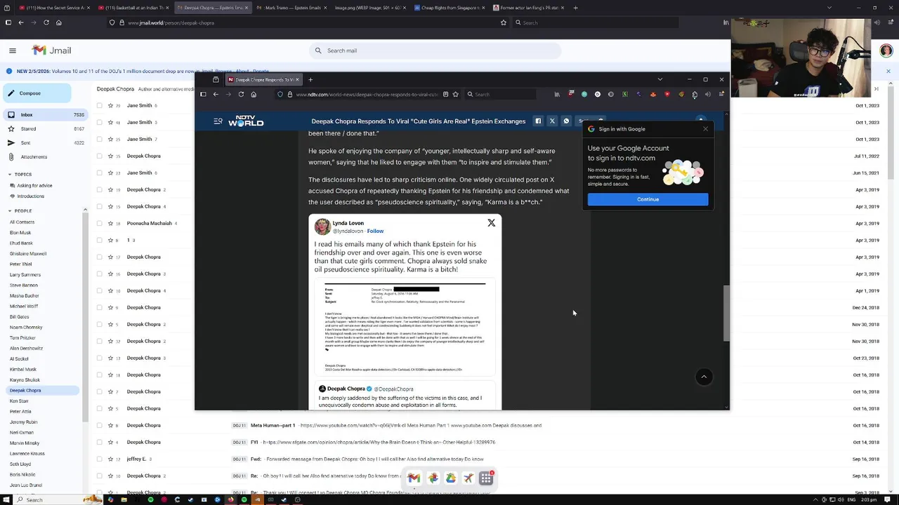Switch to the 'Cheap flights from Singapore' tab
899x505 pixels.
pyautogui.click(x=450, y=8)
